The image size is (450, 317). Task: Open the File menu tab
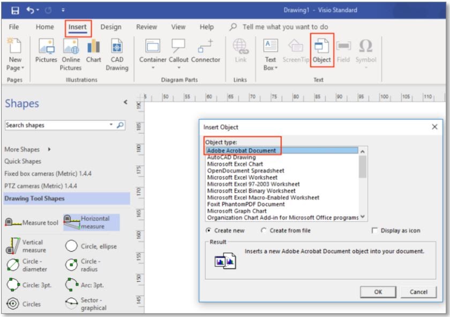click(14, 27)
